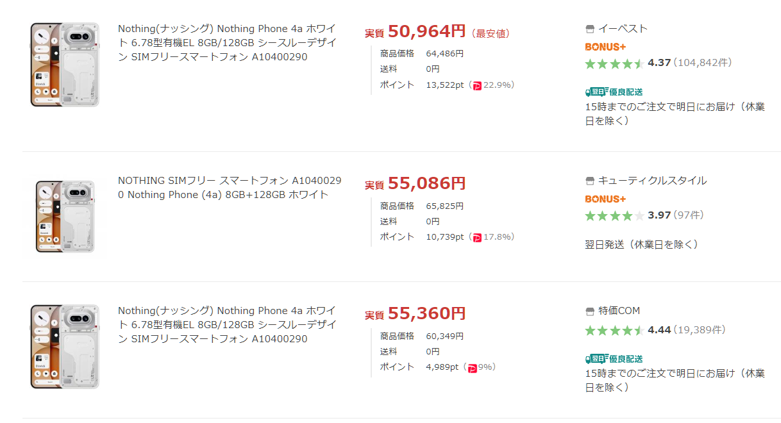
Task: Open the NOTHING SIMフリー product thumbnail
Action: pos(64,217)
